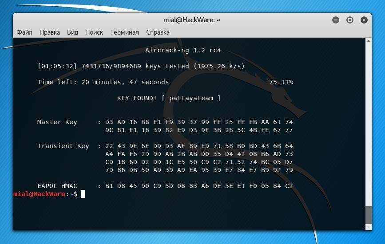
Task: Close the terminal window
Action: point(364,20)
